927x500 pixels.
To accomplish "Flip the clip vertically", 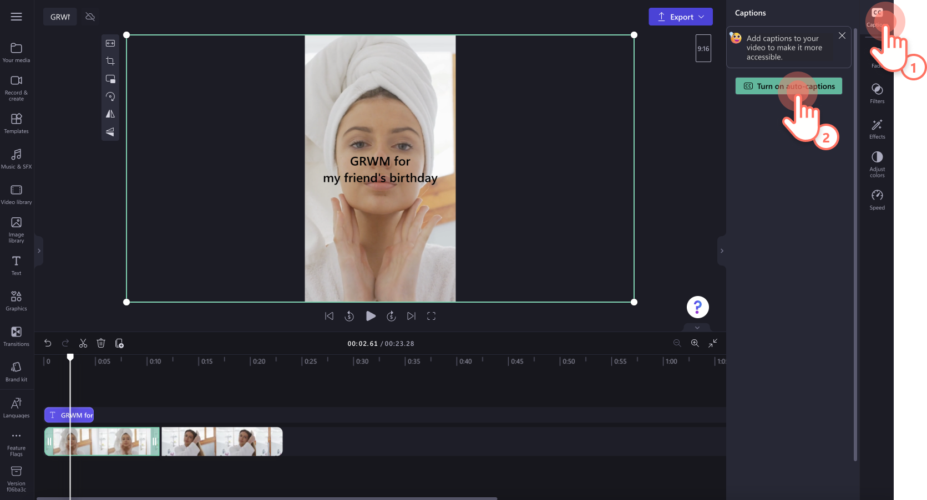I will pyautogui.click(x=110, y=132).
